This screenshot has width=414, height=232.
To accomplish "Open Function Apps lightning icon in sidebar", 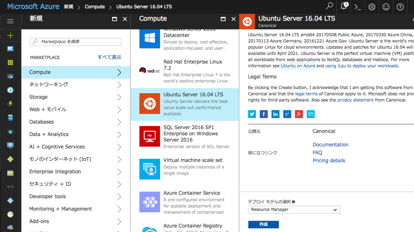I will pos(10,104).
